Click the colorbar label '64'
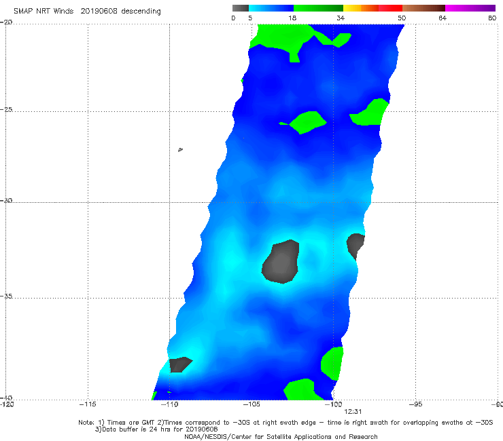The width and height of the screenshot is (503, 441). pos(443,18)
